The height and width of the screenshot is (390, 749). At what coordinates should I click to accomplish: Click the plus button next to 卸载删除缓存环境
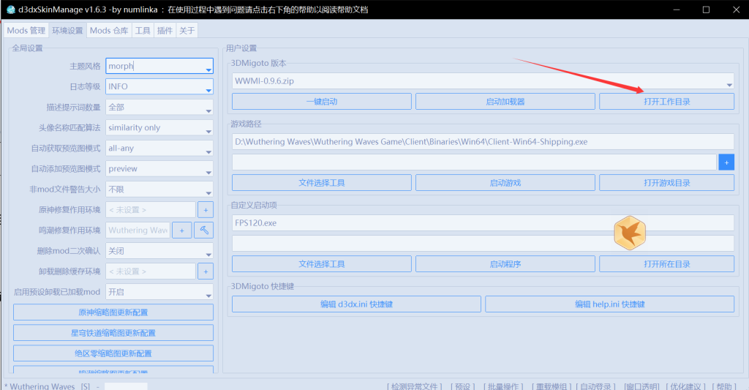coord(205,271)
